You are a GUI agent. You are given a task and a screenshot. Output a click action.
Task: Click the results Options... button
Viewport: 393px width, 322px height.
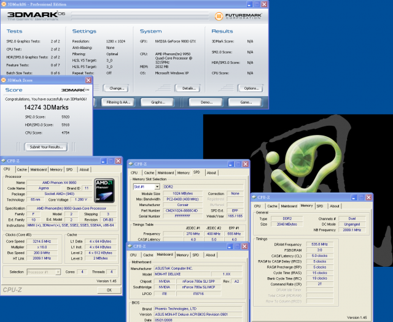tap(251, 88)
